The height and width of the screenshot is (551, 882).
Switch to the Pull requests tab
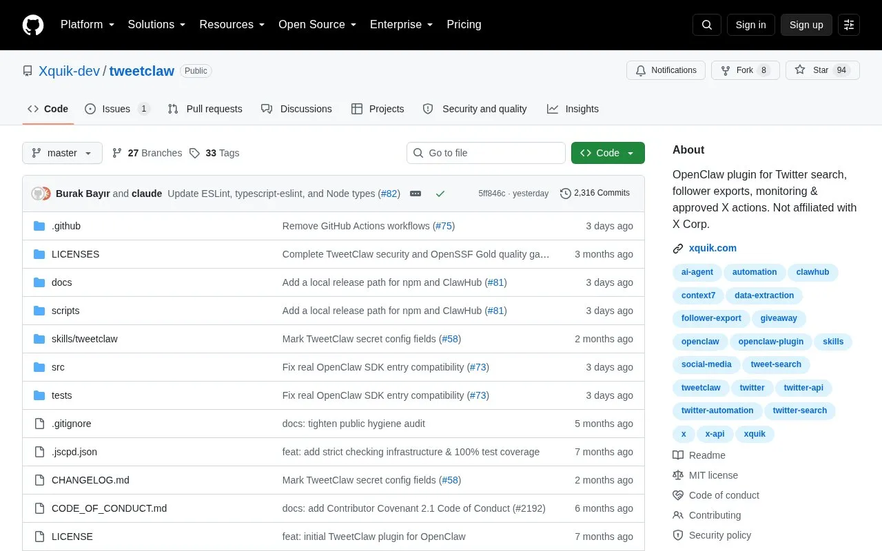click(x=205, y=109)
